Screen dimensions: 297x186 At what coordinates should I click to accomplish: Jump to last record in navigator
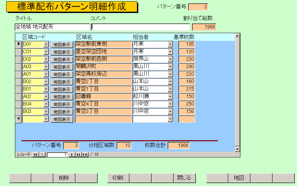pos(78,155)
